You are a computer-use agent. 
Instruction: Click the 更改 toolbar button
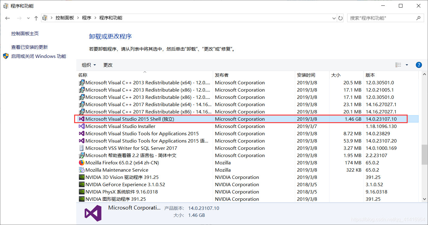(x=108, y=65)
